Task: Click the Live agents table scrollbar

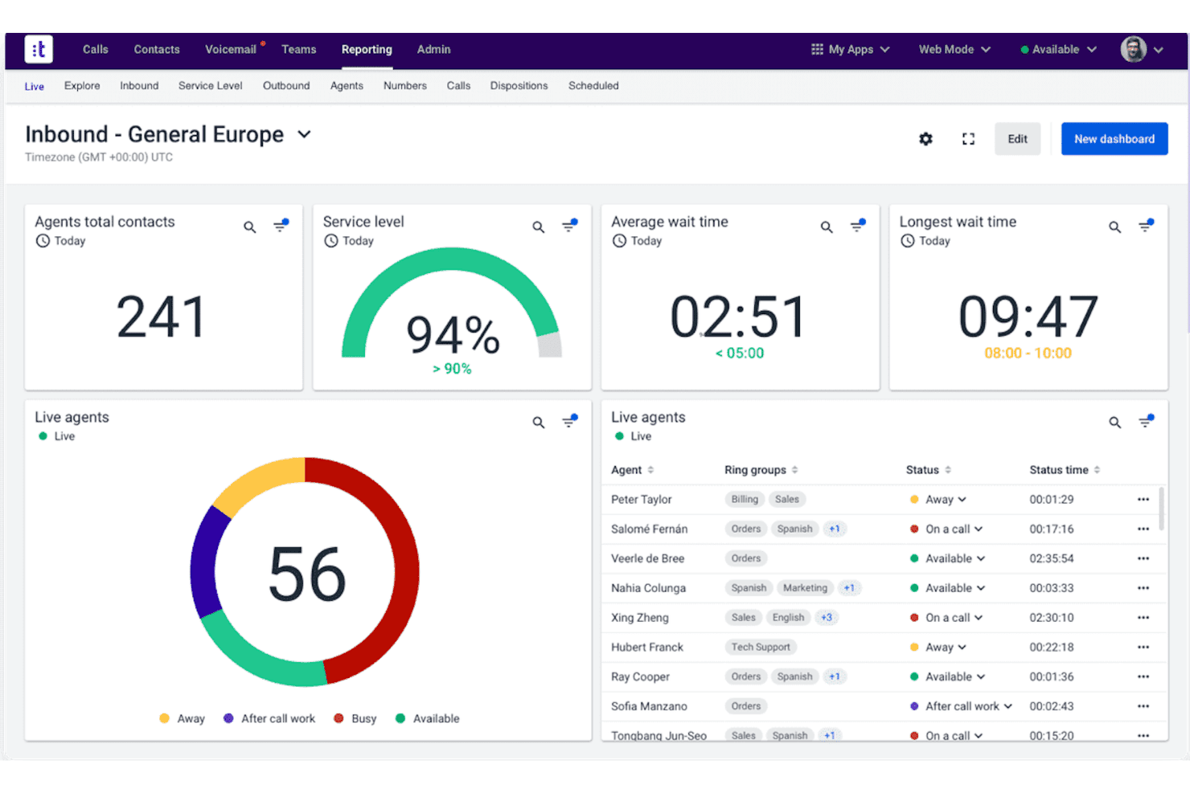Action: tap(1160, 509)
